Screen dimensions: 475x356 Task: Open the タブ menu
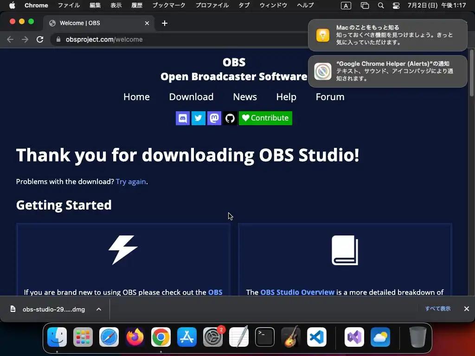244,5
